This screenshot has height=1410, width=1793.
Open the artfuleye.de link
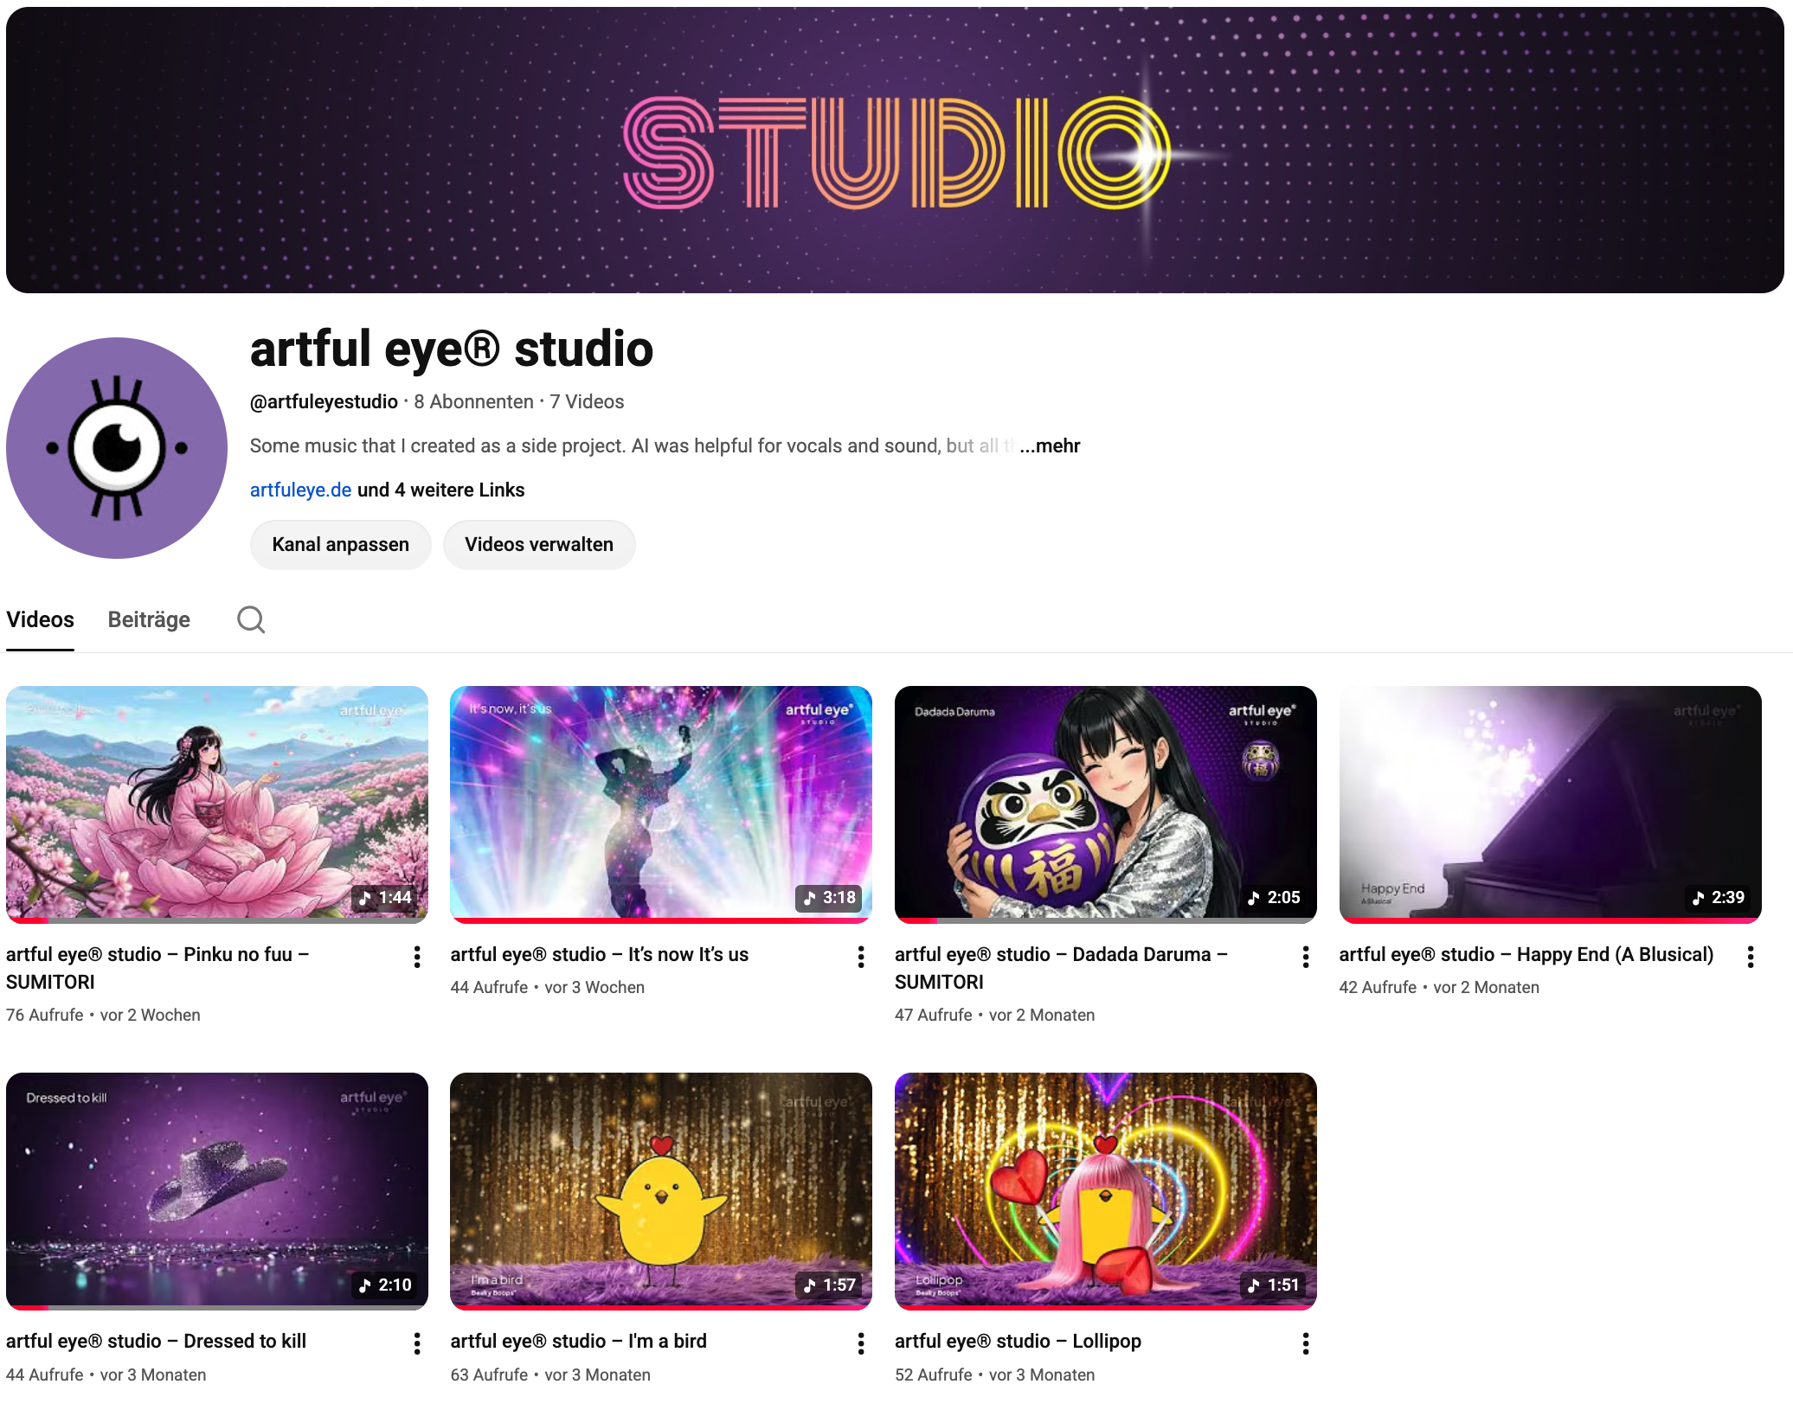(300, 490)
